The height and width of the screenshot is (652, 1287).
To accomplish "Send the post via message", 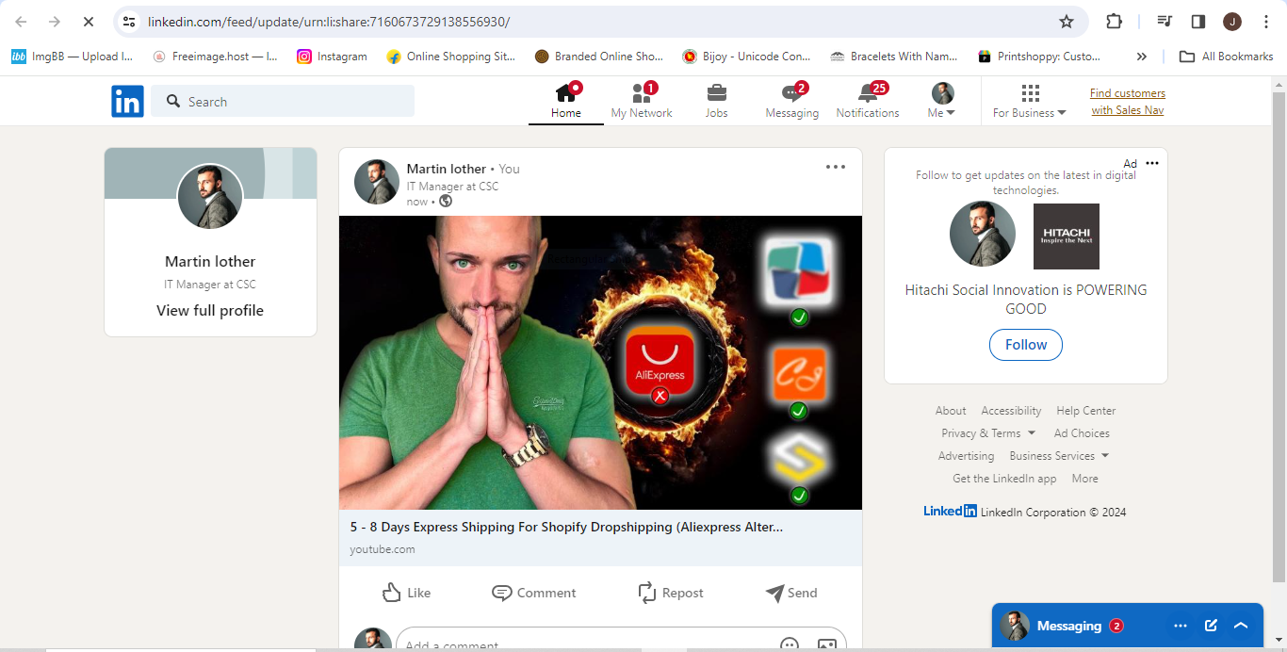I will tap(791, 593).
